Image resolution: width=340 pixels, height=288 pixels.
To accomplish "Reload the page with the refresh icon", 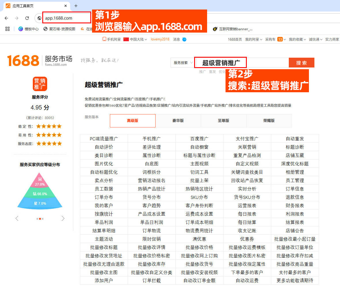I will [27, 18].
